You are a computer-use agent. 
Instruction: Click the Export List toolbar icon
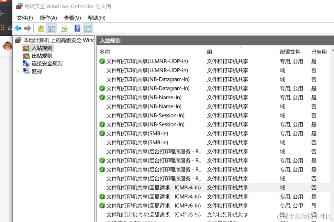coord(64,28)
